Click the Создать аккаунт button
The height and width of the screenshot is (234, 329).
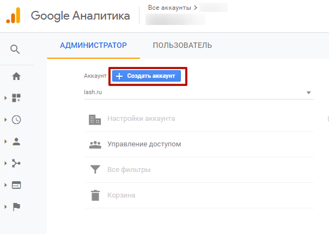coord(147,76)
